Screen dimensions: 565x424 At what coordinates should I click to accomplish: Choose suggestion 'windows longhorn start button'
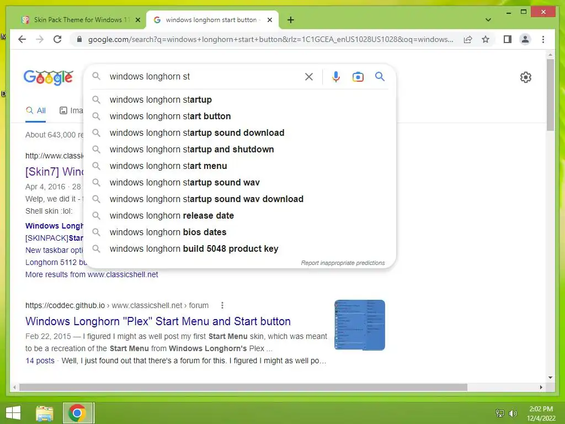[239, 116]
